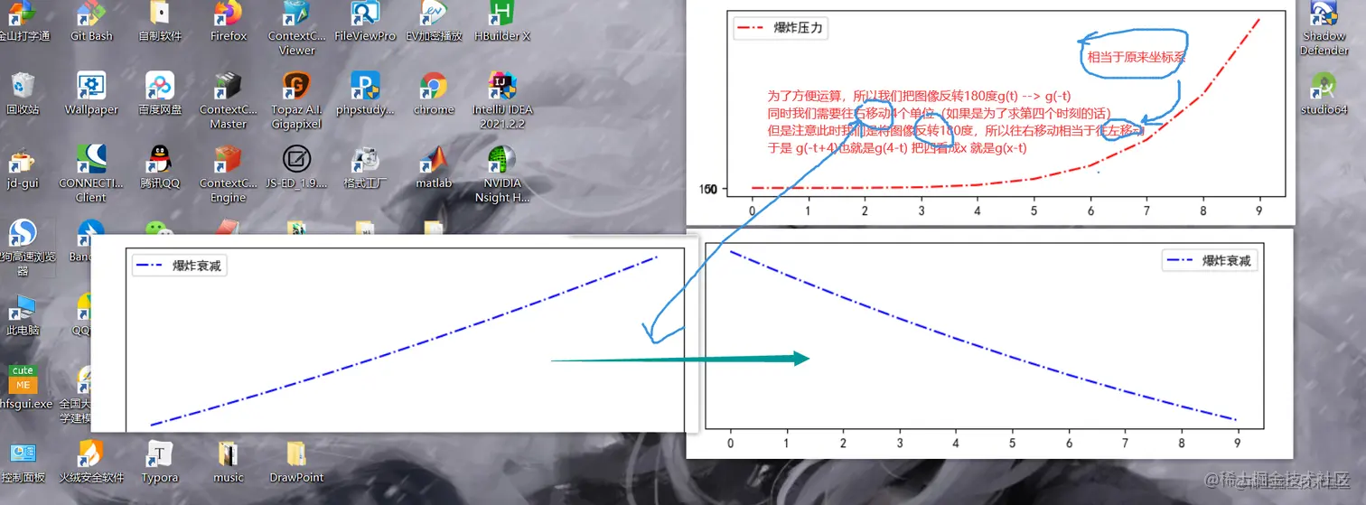Viewport: 1366px width, 505px height.
Task: Select the DrawPoint folder icon
Action: (x=296, y=460)
